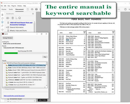The width and height of the screenshot is (130, 104).
Task: Close the Search window
Action: [x=46, y=34]
